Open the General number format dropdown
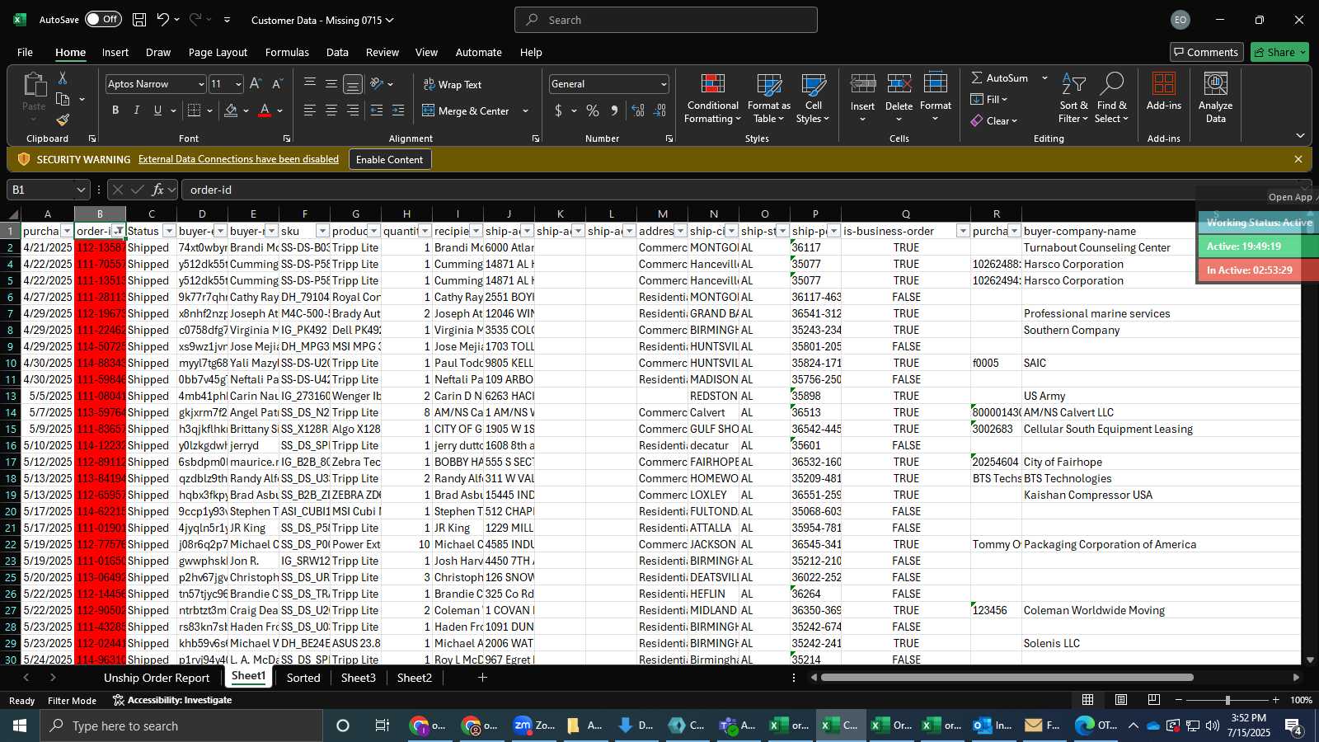Screen dimensions: 1319x742 point(664,84)
